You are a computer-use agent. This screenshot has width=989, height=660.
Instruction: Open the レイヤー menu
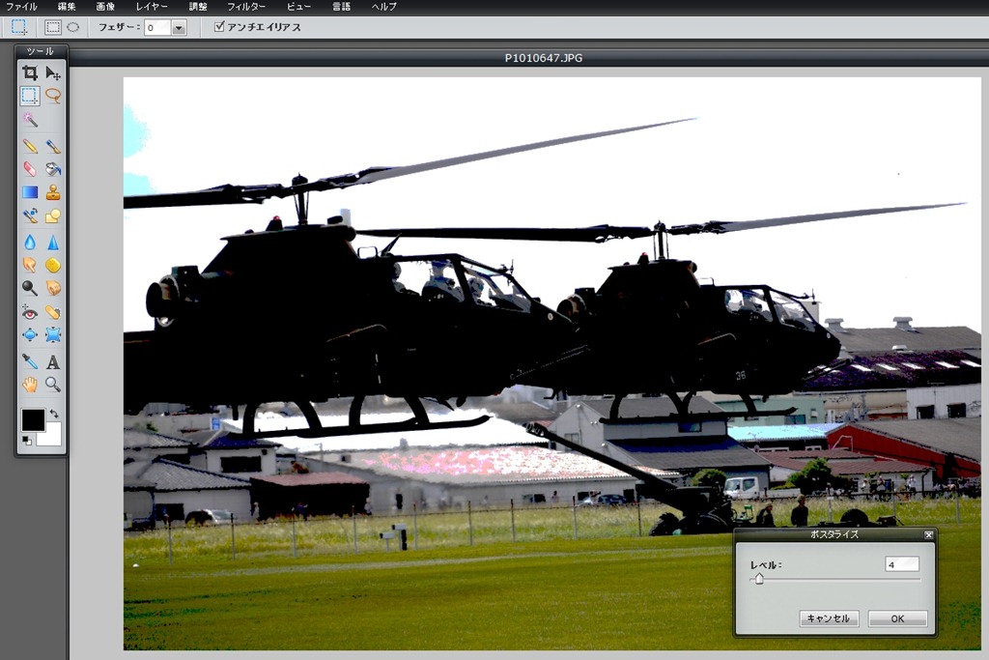tap(151, 7)
